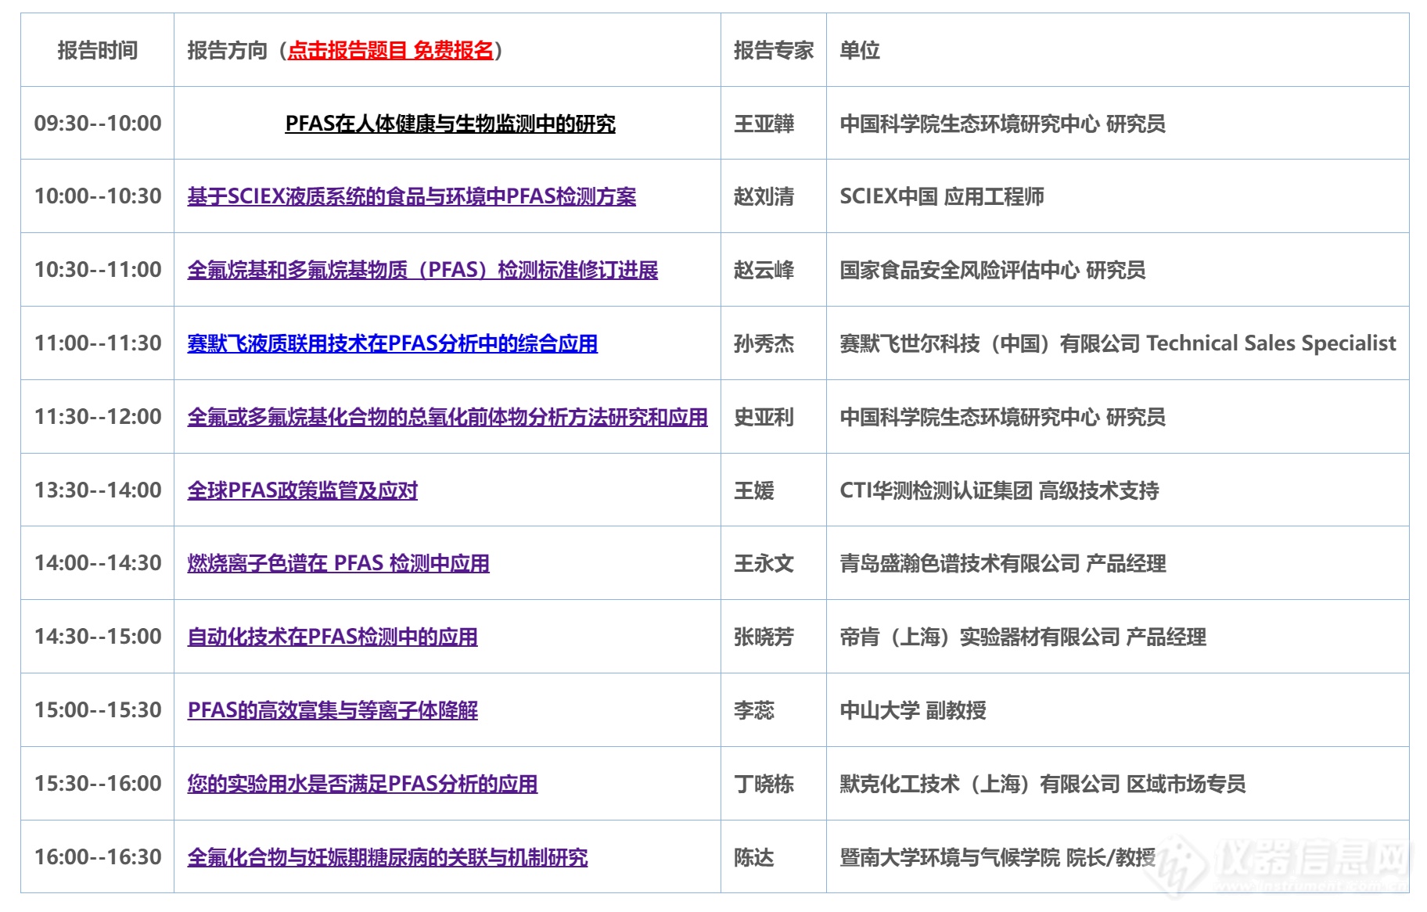Viewport: 1427px width, 912px height.
Task: Click the 报告专家 column header
Action: [x=773, y=51]
